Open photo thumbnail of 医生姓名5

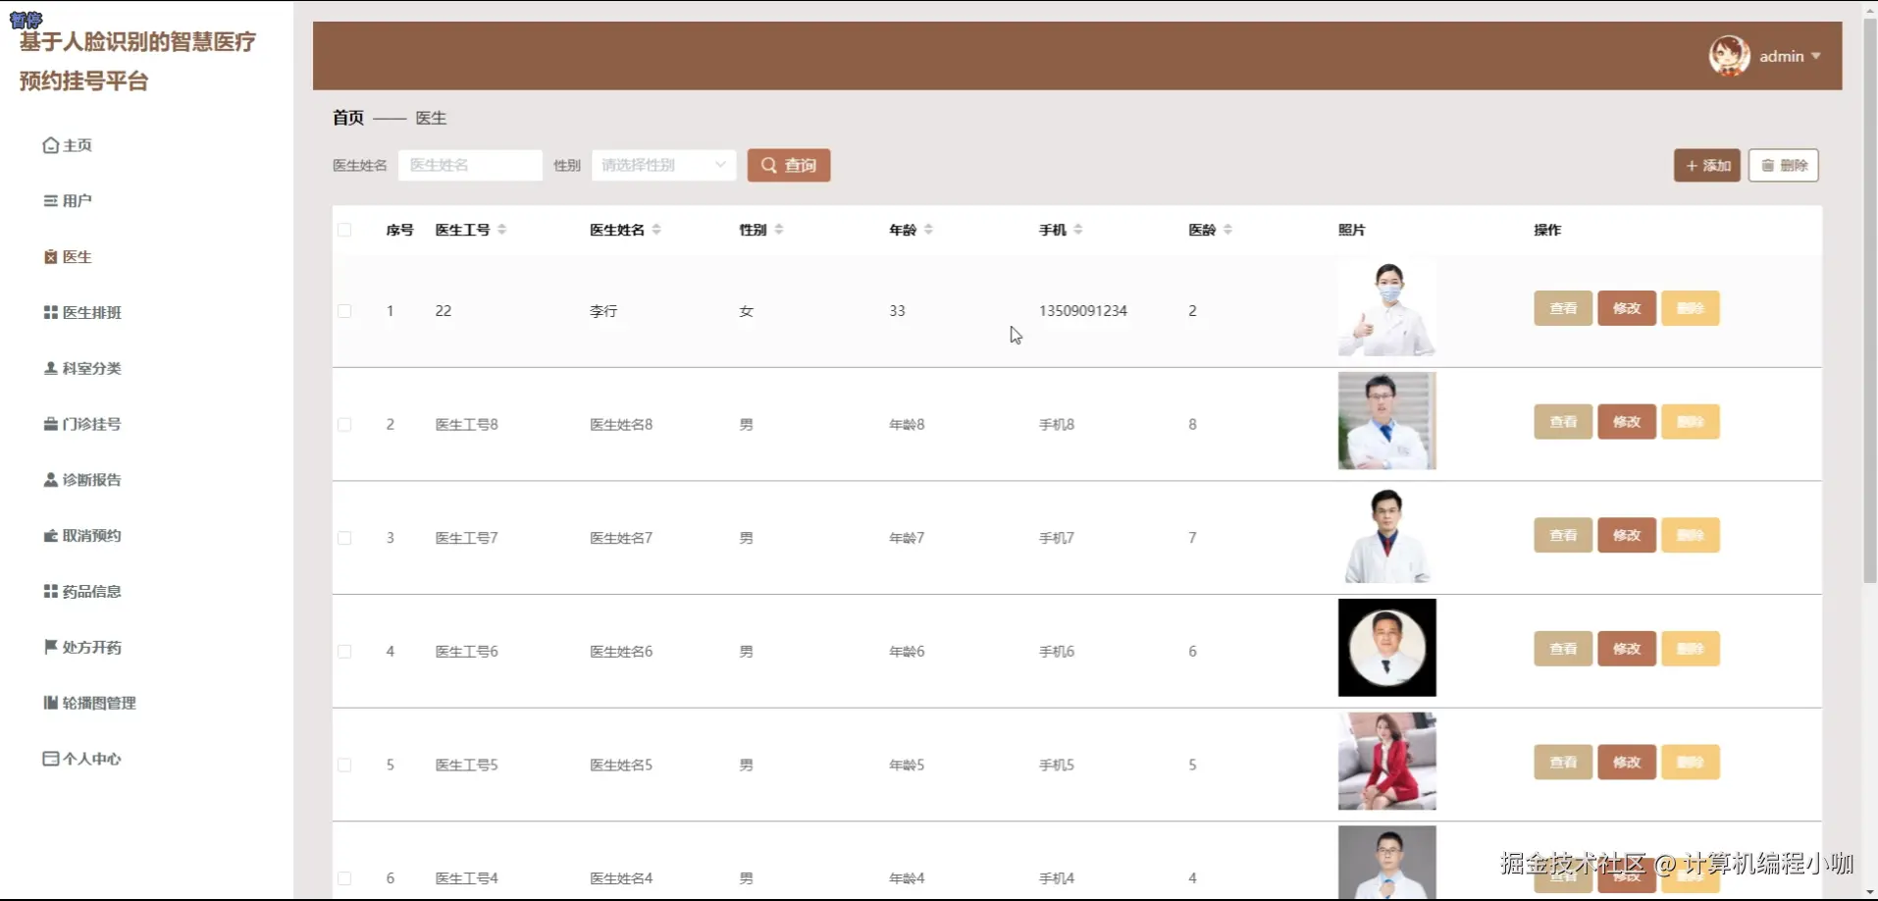(1386, 762)
